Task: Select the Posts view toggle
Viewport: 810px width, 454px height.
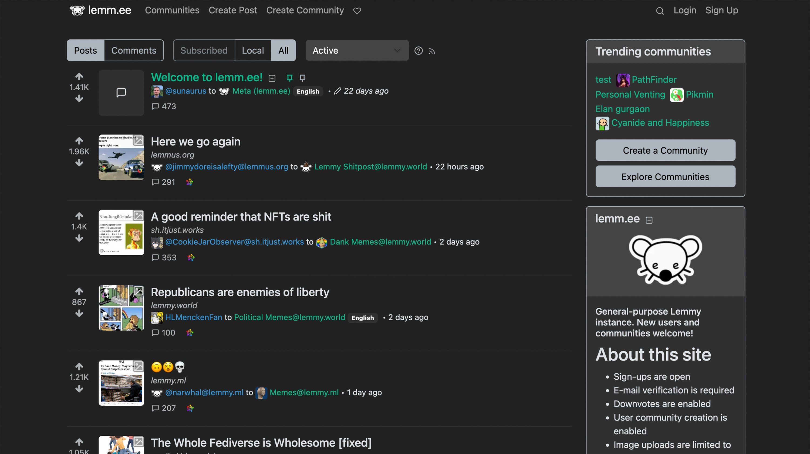Action: (86, 50)
